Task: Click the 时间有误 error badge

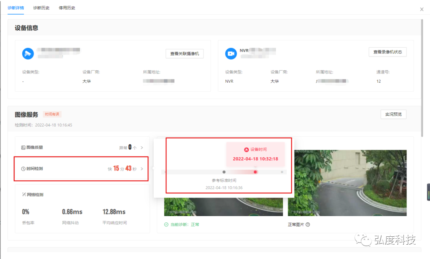Action: [52, 114]
